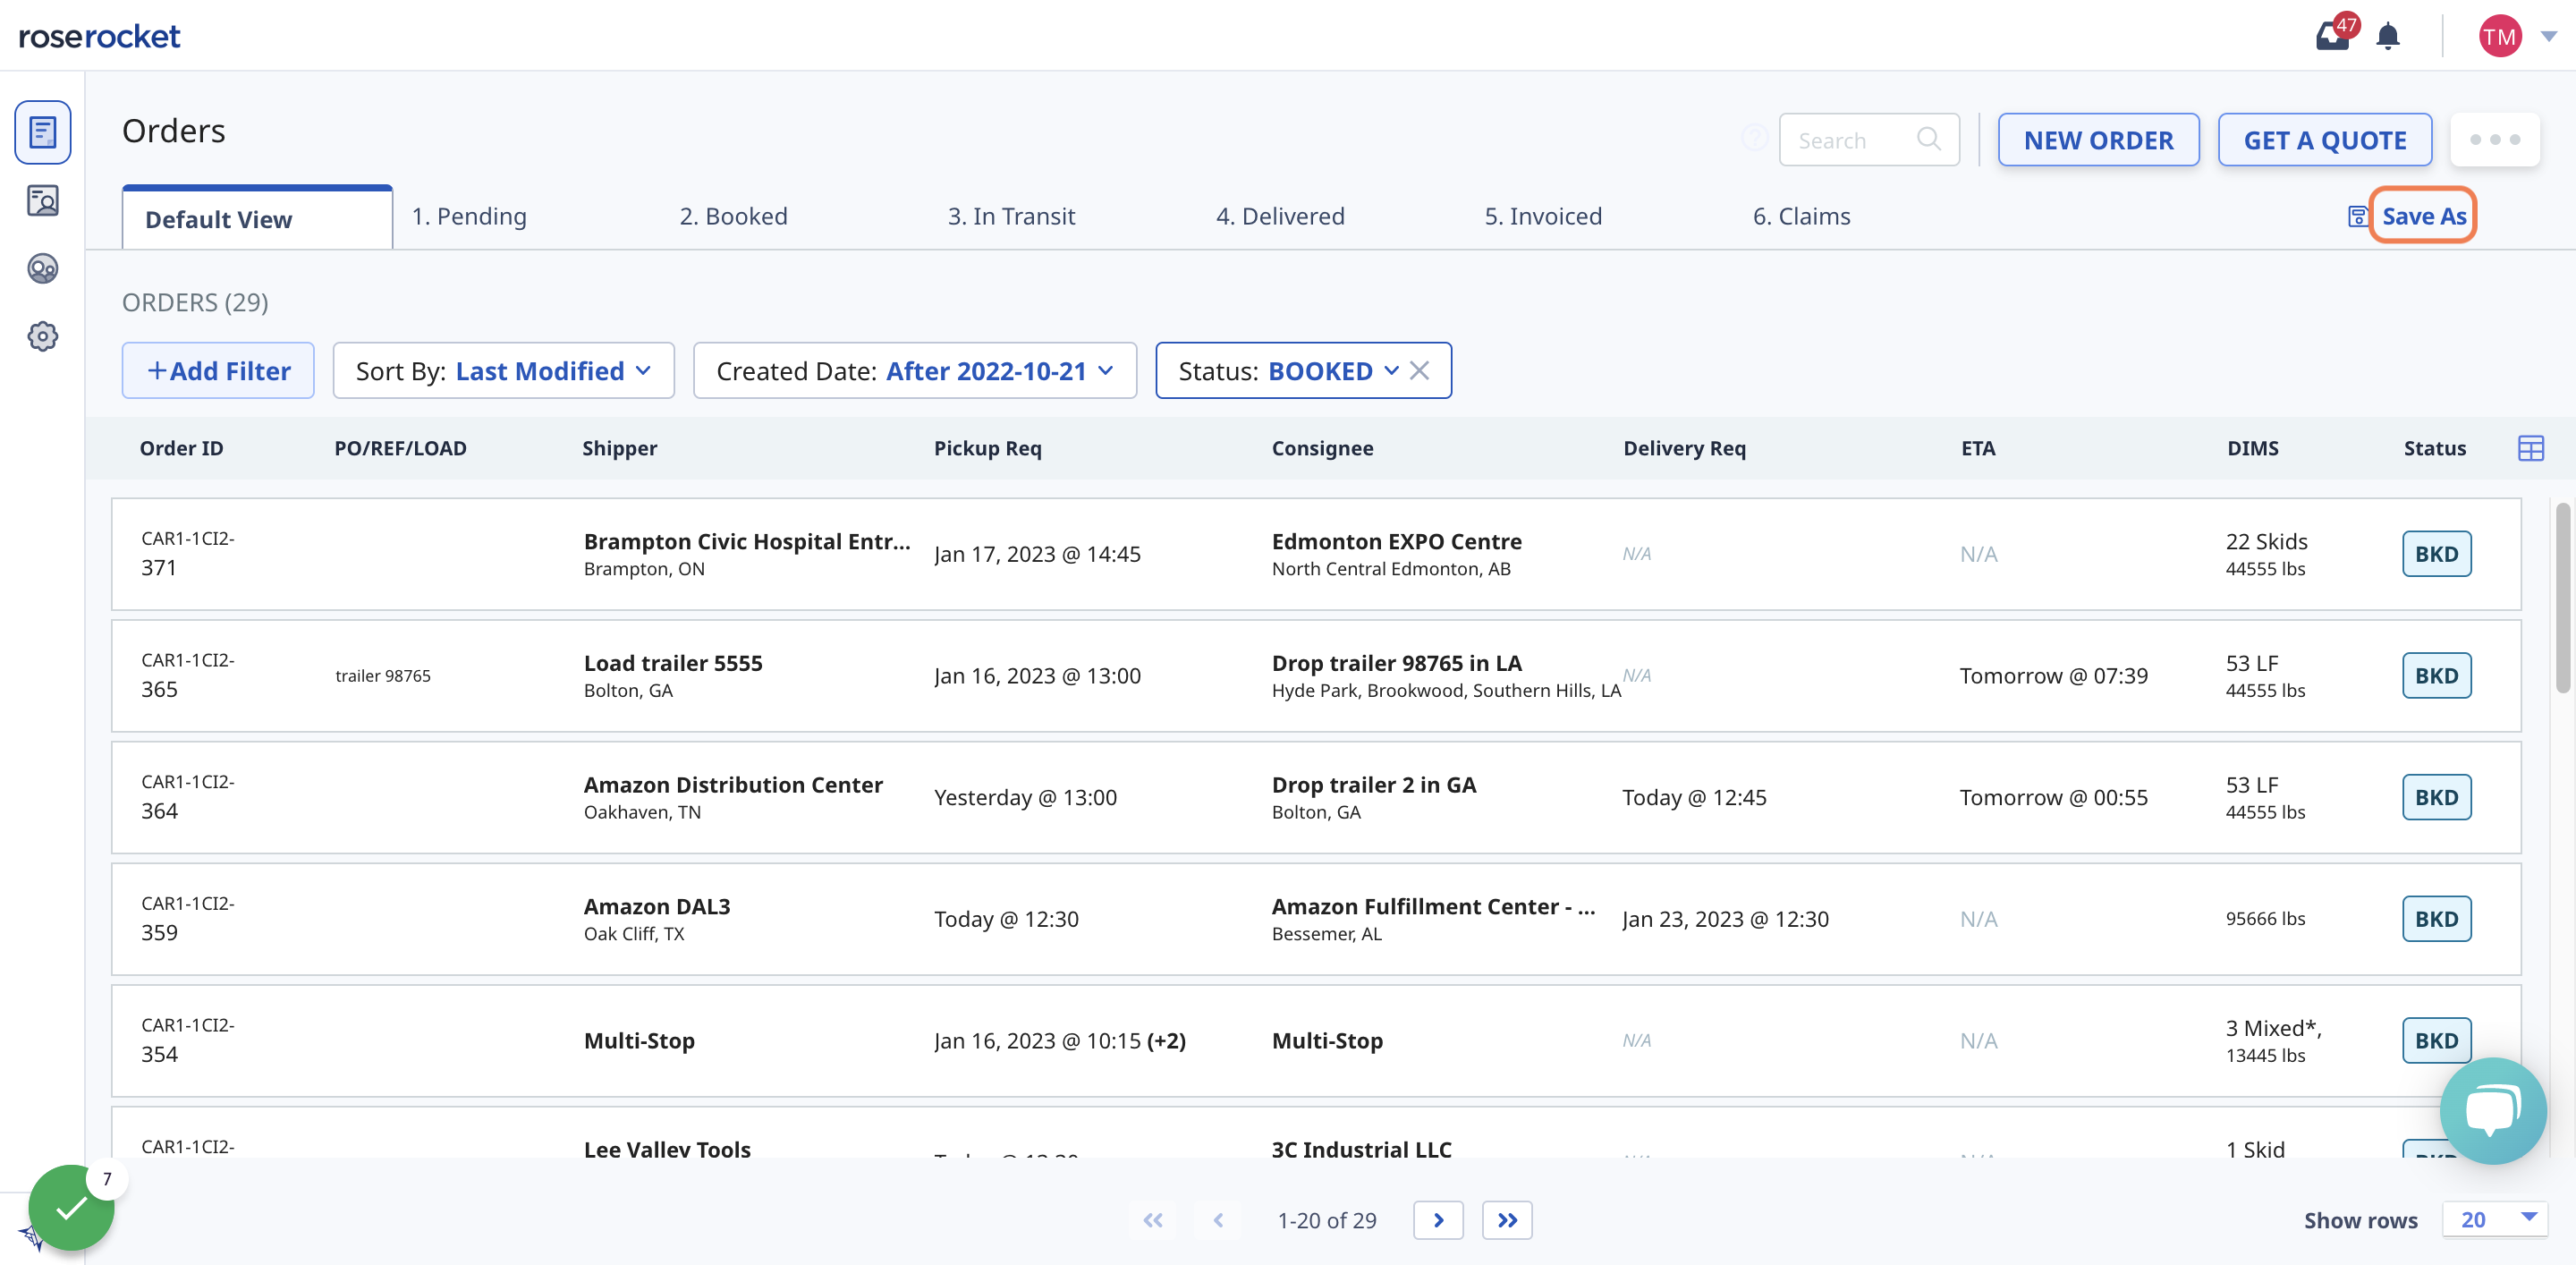Click the NEW ORDER button
The width and height of the screenshot is (2576, 1265).
click(2098, 140)
